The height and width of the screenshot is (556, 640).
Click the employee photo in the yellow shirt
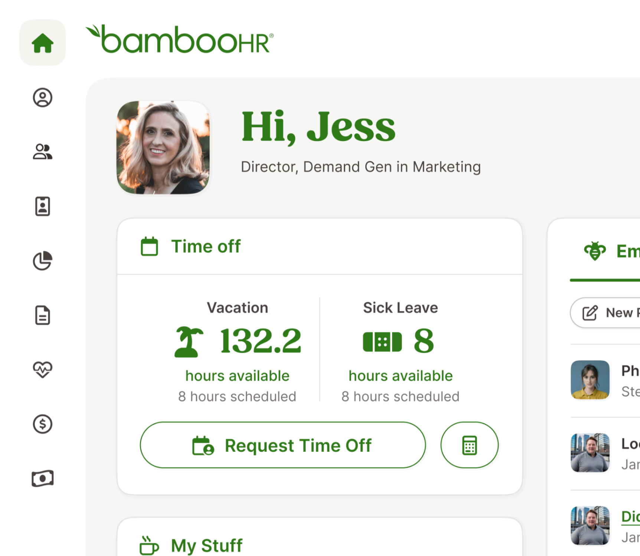[590, 380]
